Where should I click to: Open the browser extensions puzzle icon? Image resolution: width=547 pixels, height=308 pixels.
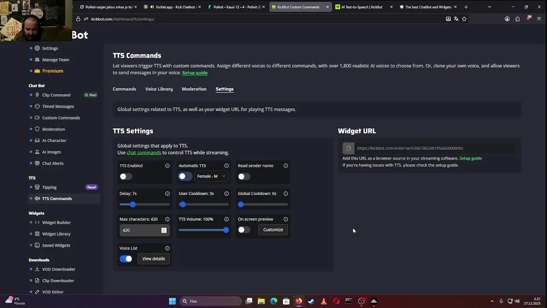tap(518, 19)
